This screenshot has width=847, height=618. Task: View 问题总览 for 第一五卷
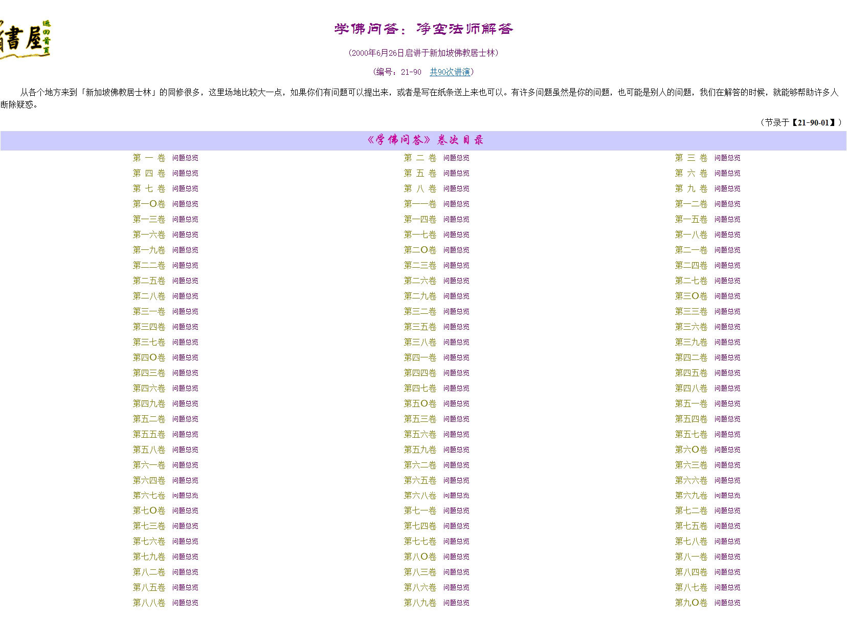(727, 220)
